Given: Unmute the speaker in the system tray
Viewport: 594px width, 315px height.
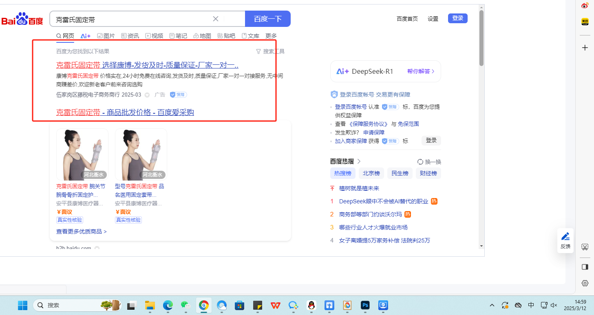Looking at the screenshot, I should coord(554,305).
